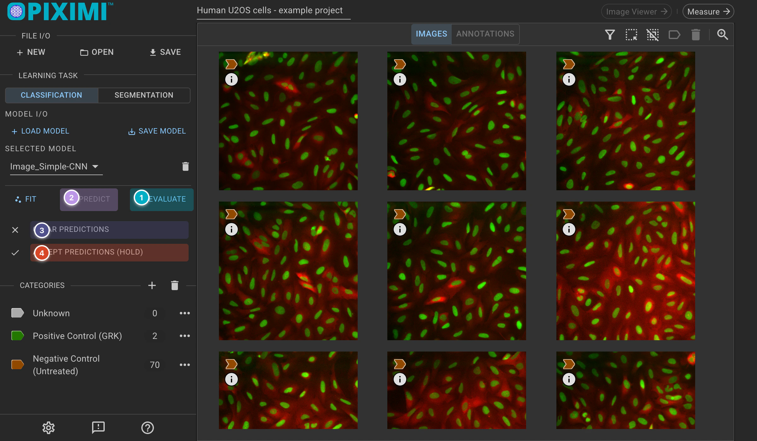Switch learning task to Classification

click(51, 95)
